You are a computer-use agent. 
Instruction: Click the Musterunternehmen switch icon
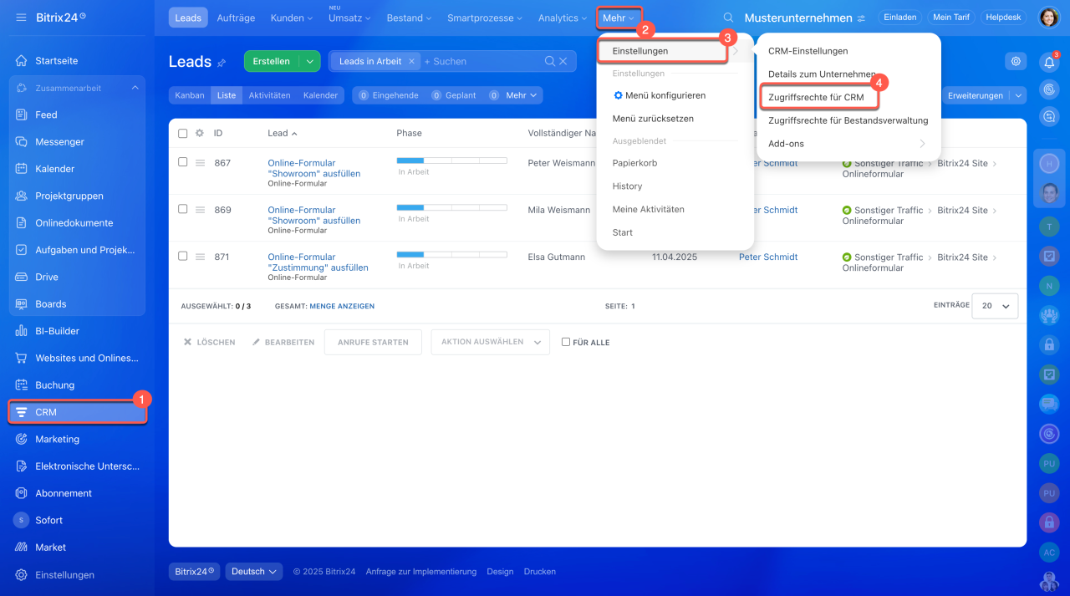coord(861,18)
